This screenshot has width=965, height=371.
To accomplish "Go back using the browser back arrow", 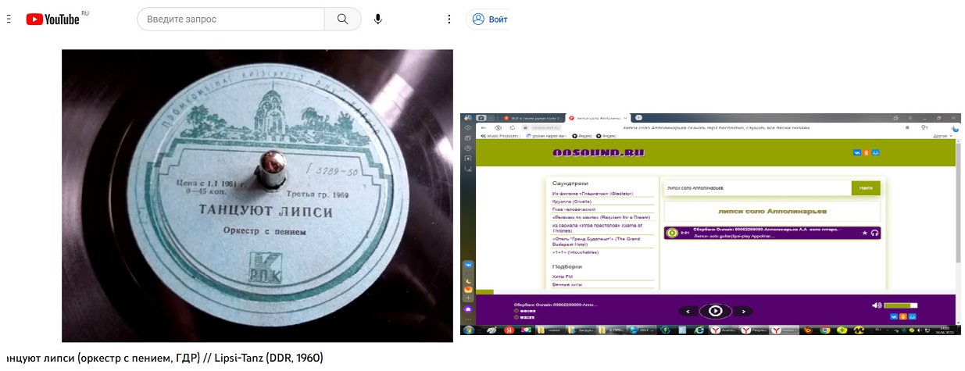I will click(x=484, y=127).
